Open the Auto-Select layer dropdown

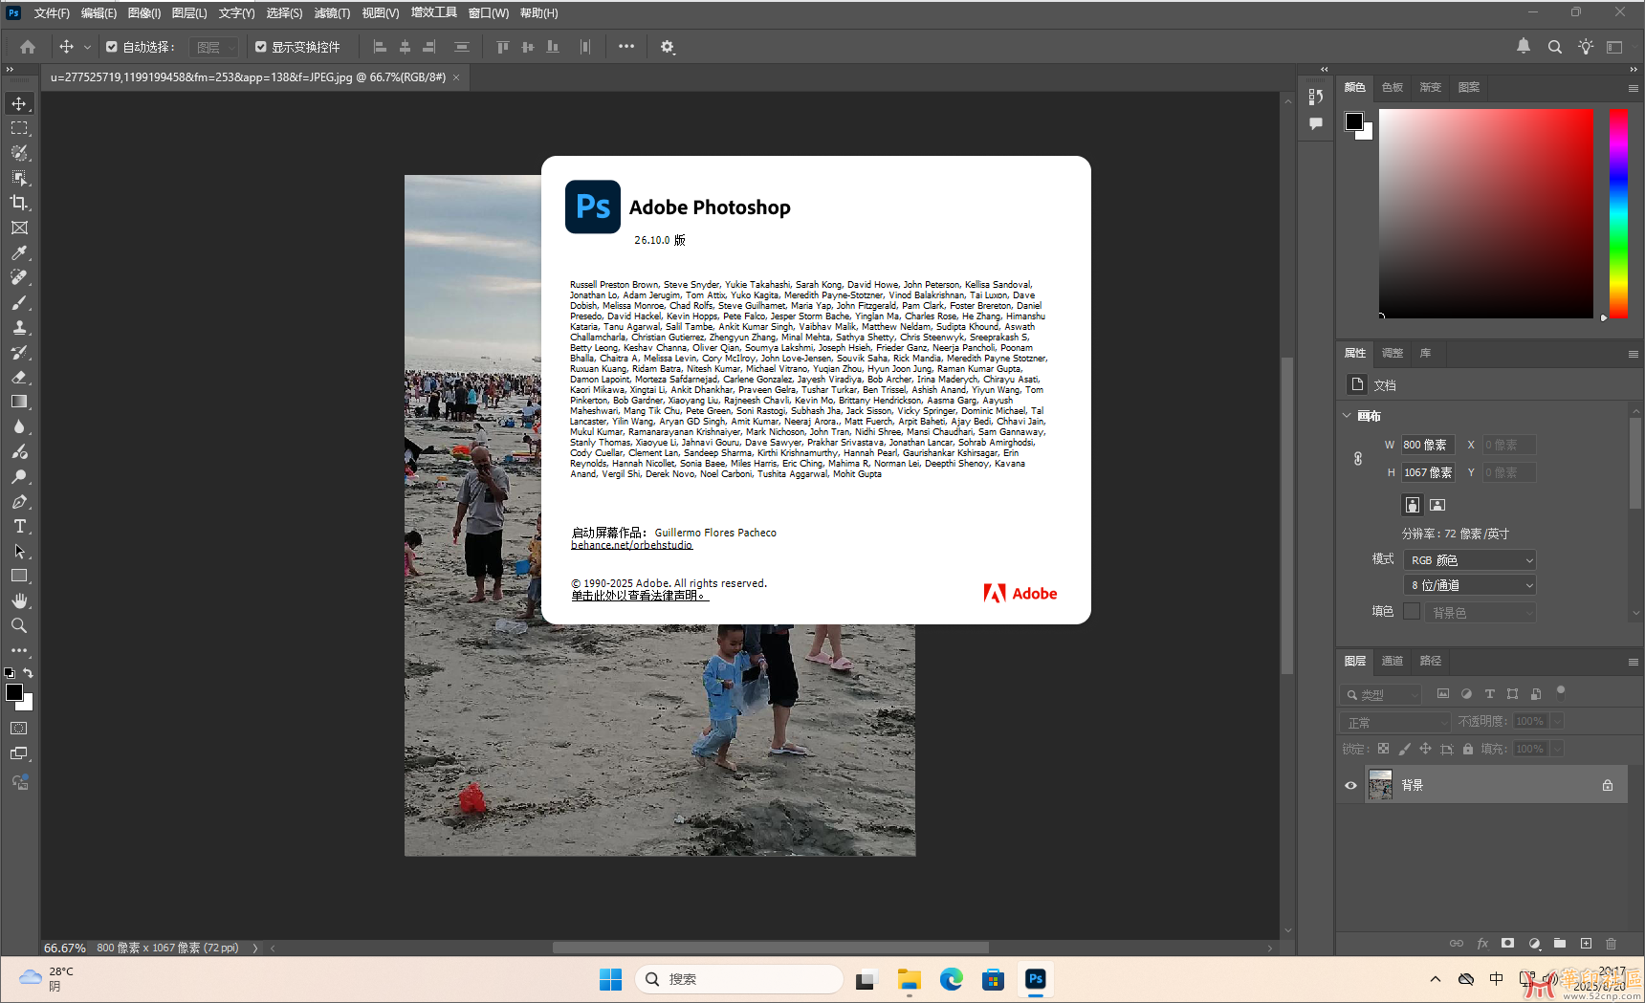[x=213, y=47]
